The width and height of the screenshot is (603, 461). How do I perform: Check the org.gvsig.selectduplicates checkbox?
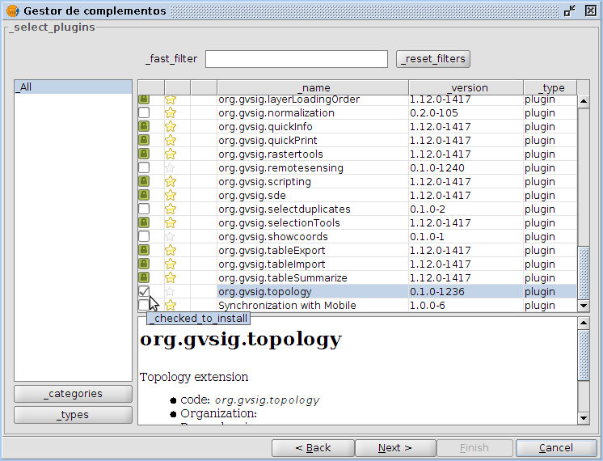tap(144, 209)
